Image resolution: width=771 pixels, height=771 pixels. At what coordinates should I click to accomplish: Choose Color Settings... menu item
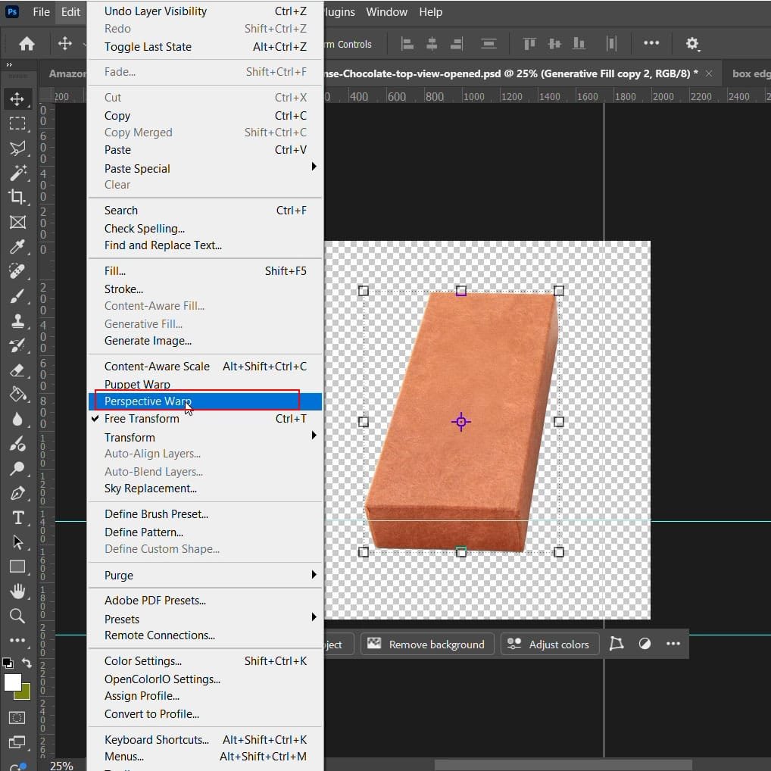205,661
